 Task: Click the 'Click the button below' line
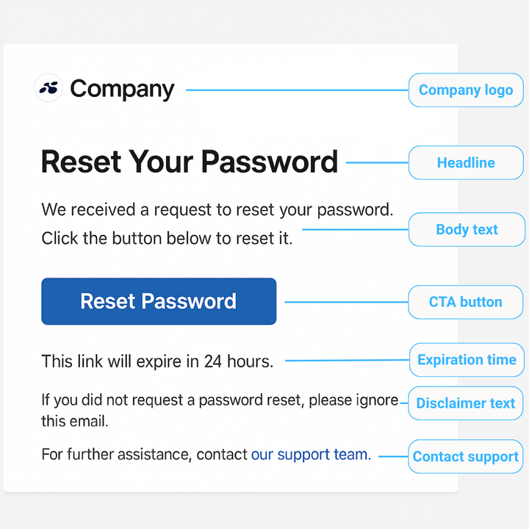coord(167,238)
